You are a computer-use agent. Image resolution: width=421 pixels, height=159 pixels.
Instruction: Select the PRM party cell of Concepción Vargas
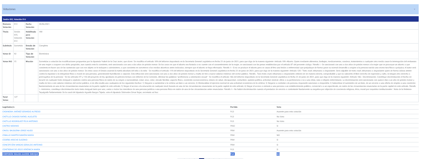point(232,145)
